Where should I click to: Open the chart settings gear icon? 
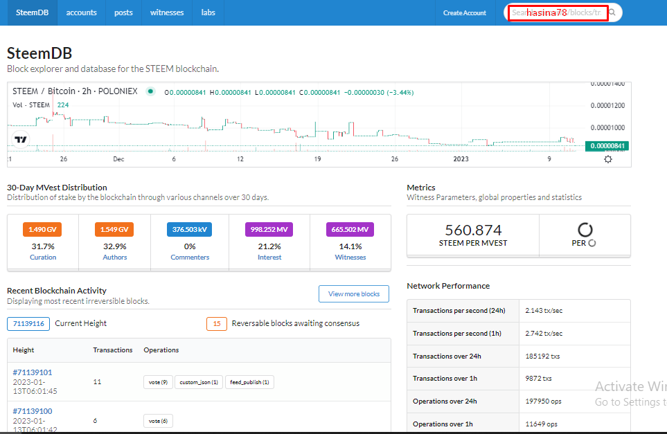coord(608,159)
